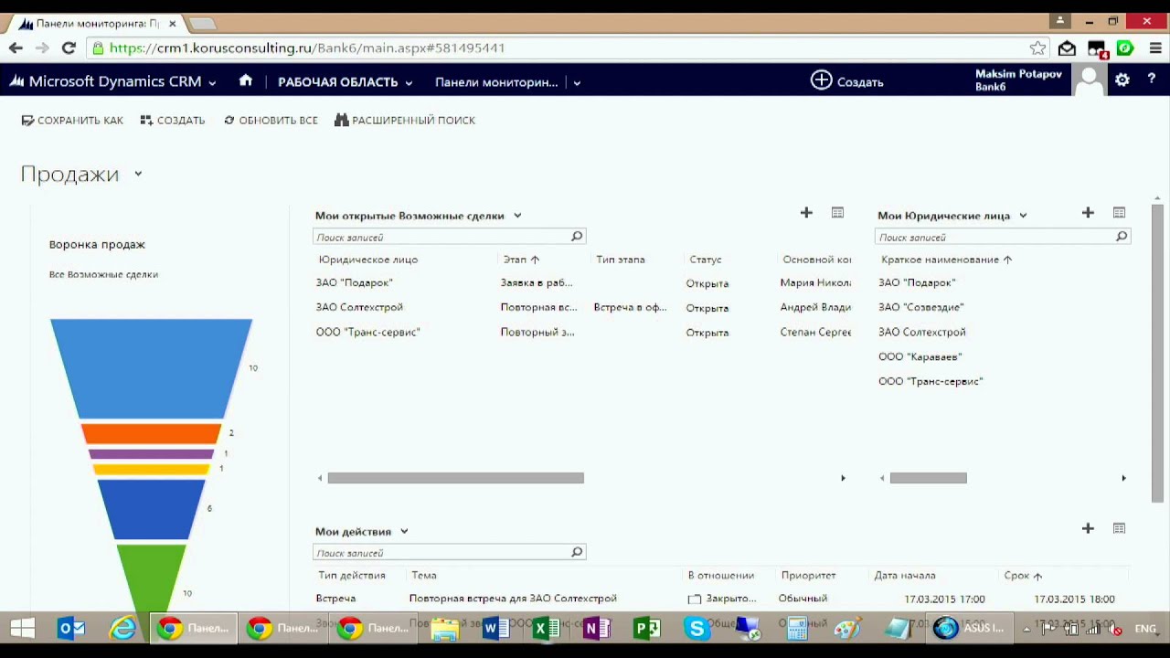Open the settings gear in header
This screenshot has height=658, width=1170.
click(1122, 80)
